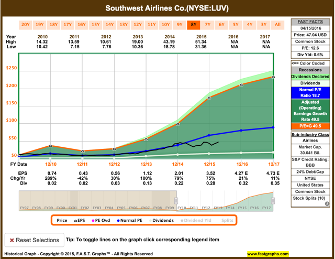Choose the 14Y range tab

[109, 25]
